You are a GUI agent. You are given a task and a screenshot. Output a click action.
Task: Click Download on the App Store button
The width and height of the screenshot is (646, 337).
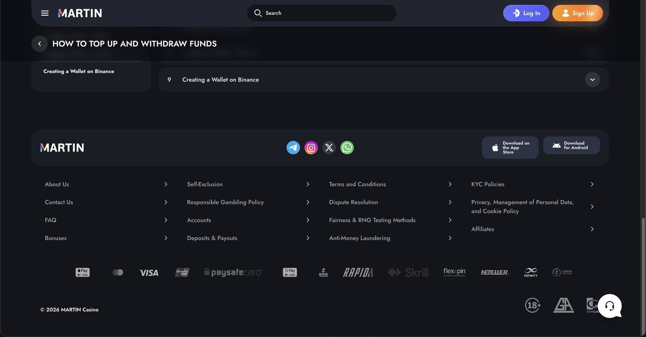click(510, 148)
